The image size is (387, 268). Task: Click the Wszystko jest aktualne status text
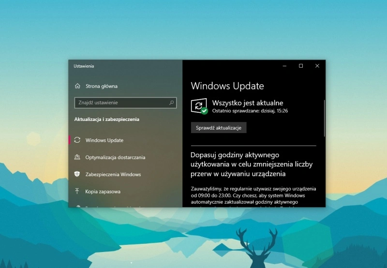[248, 103]
